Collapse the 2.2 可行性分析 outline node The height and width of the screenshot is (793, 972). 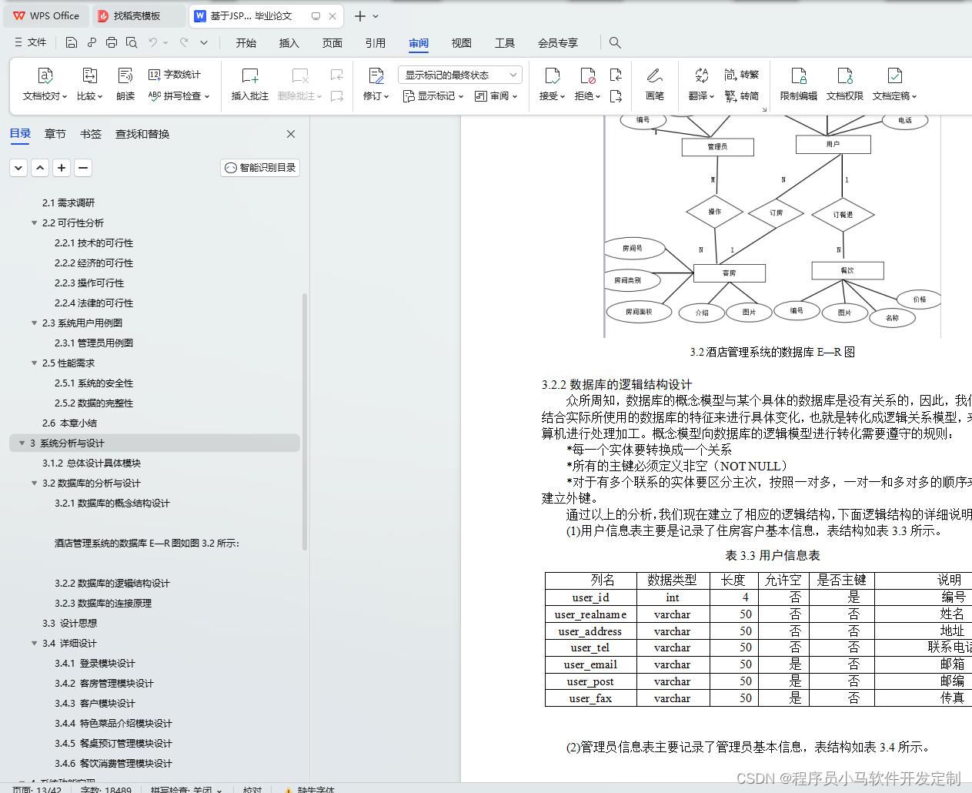34,223
